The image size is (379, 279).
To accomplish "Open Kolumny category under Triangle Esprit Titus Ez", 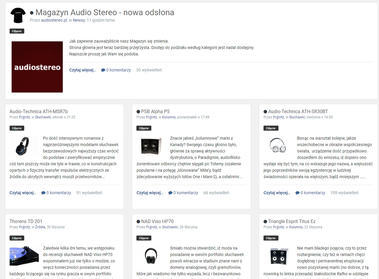I will click(x=296, y=227).
